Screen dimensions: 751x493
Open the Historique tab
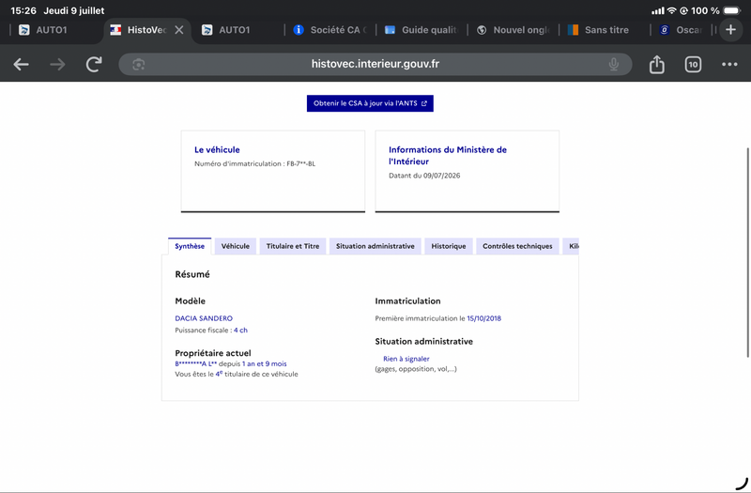[449, 246]
